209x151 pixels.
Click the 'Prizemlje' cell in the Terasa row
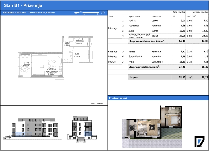(x=115, y=51)
